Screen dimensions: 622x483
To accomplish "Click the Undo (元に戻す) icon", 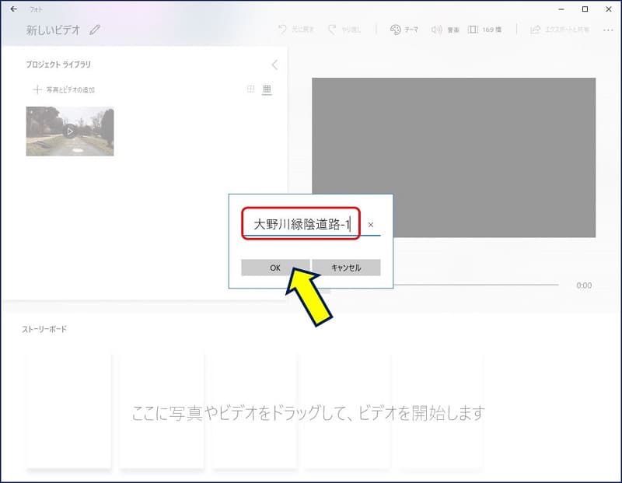I will 283,30.
